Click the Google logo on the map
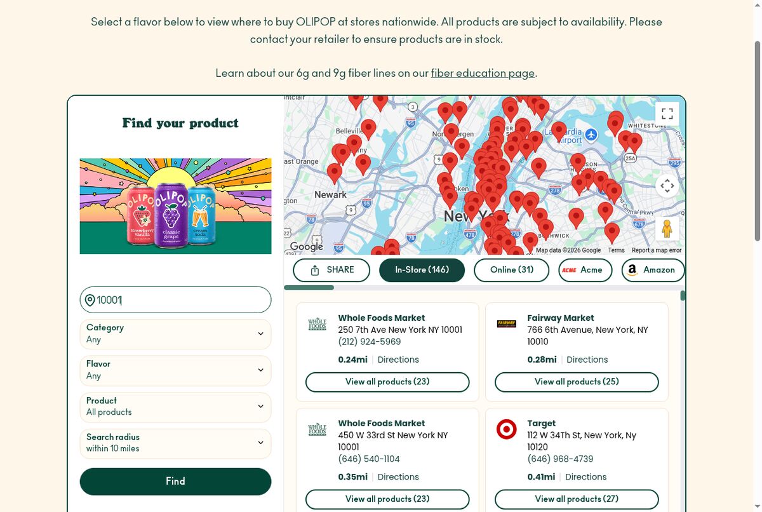The height and width of the screenshot is (512, 762). [x=307, y=246]
